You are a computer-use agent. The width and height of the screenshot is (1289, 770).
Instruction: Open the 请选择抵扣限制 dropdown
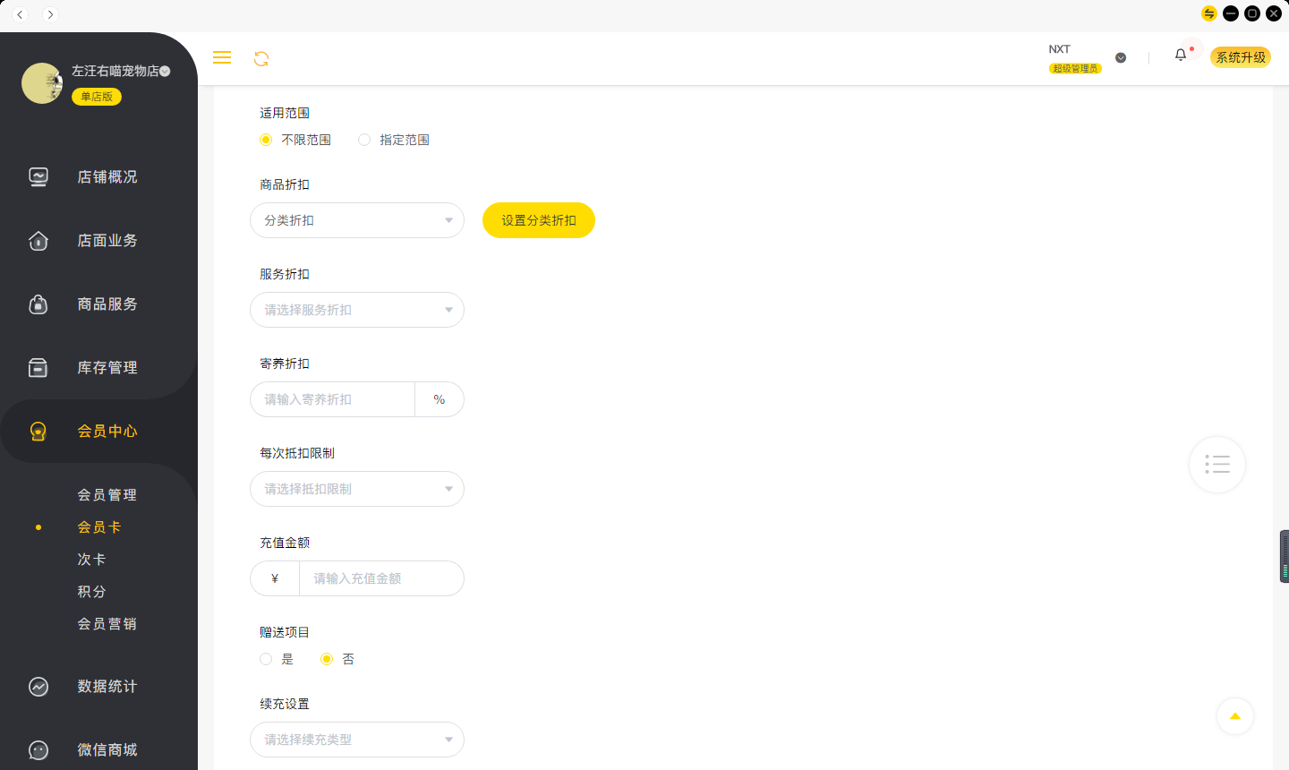click(357, 489)
